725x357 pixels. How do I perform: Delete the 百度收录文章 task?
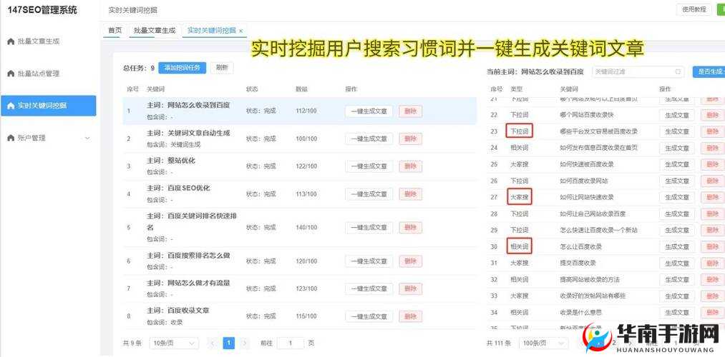coord(411,316)
